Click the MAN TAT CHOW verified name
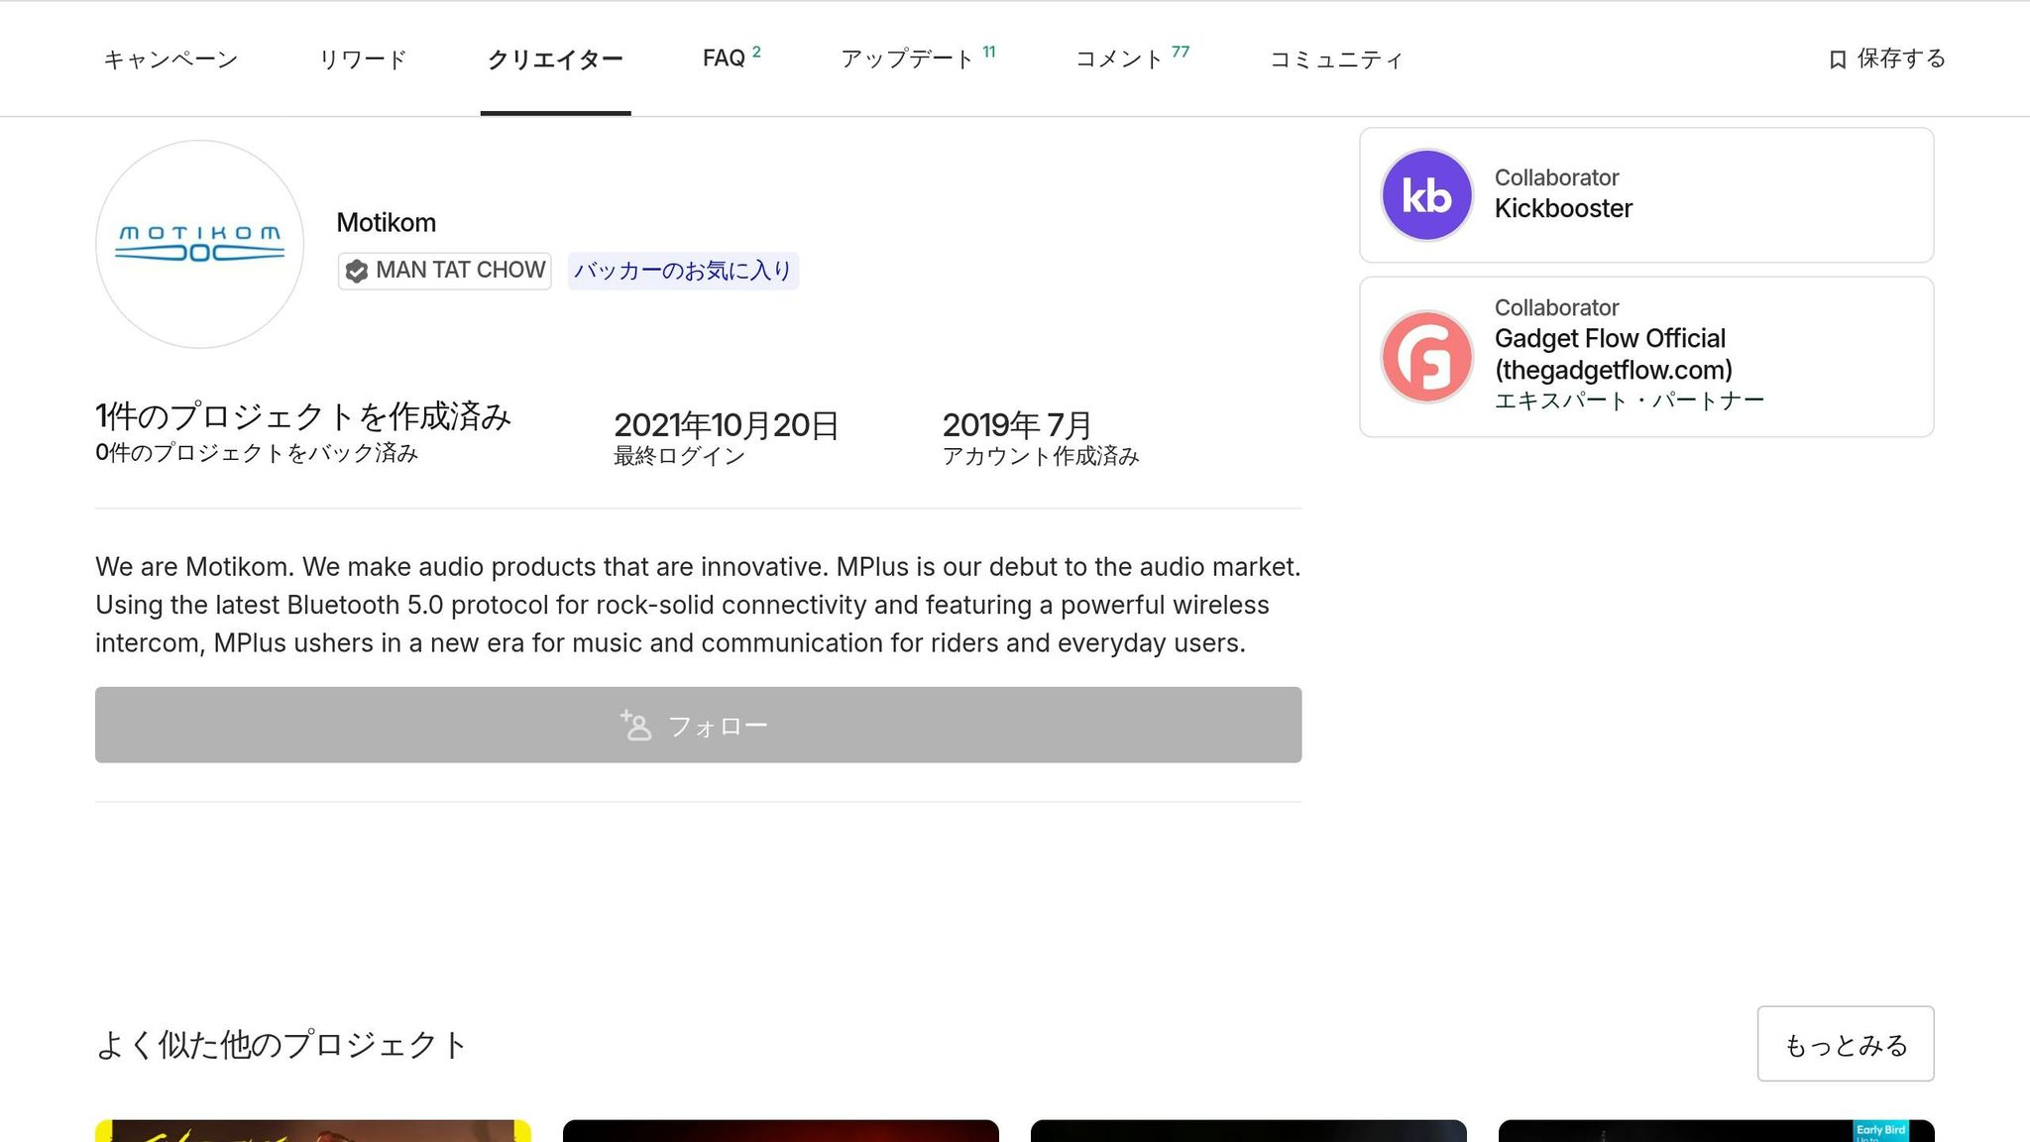 coord(461,271)
